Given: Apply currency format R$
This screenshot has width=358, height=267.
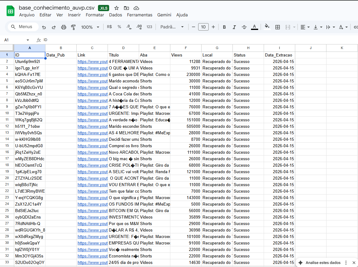Looking at the screenshot, I should point(109,27).
